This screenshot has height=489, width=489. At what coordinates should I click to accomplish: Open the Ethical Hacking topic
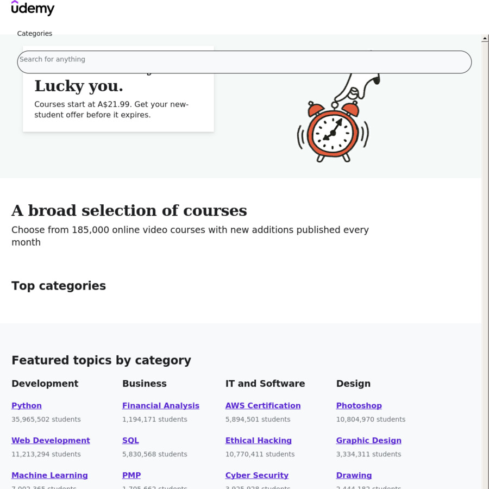[x=259, y=440]
